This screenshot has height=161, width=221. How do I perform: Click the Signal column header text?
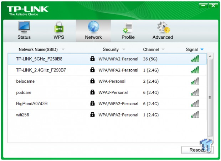tap(192, 49)
